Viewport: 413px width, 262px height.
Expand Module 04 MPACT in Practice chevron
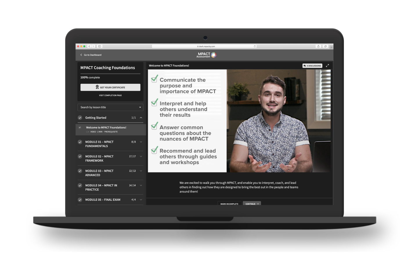pos(141,185)
